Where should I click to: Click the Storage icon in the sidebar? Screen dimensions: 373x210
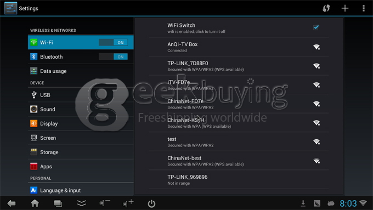[33, 152]
